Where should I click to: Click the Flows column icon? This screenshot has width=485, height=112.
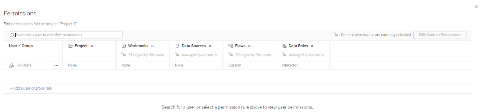point(231,46)
